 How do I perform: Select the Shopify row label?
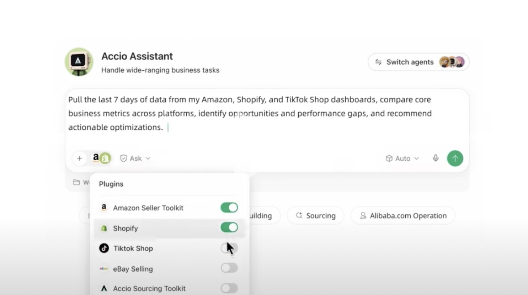click(125, 228)
